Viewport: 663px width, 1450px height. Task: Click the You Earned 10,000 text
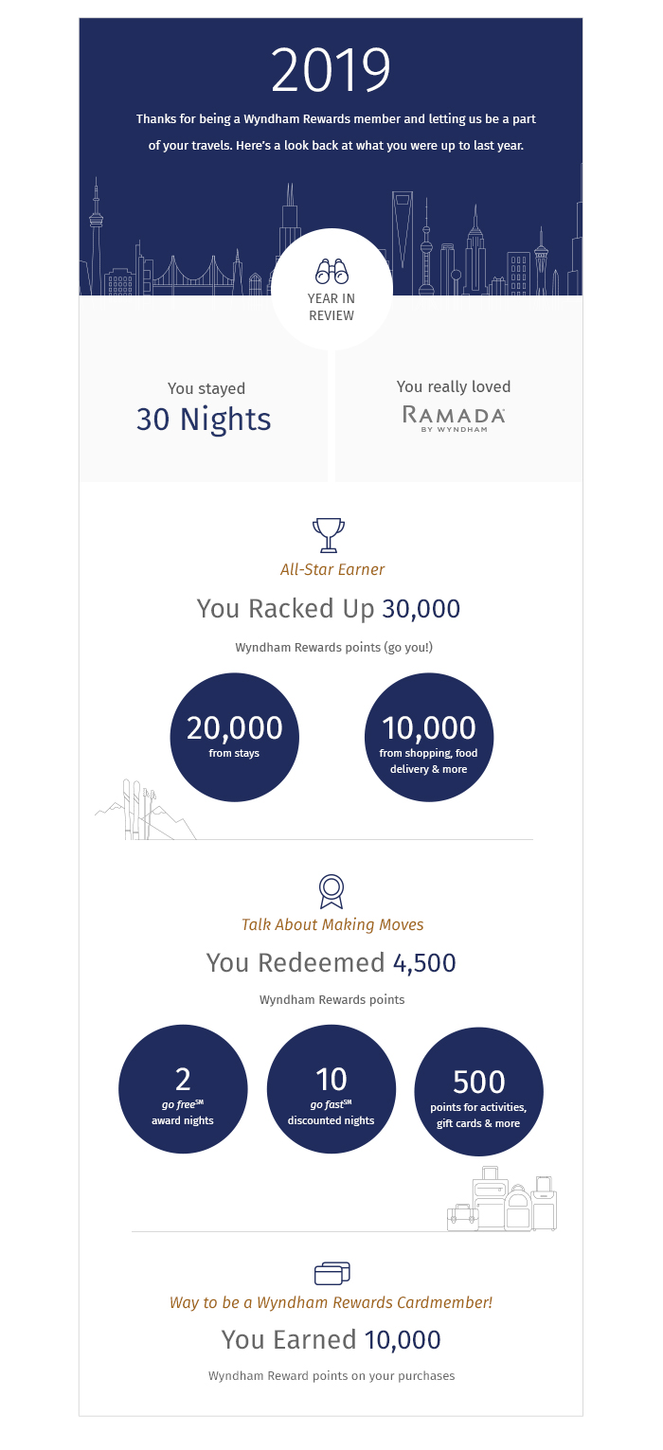coord(331,1339)
